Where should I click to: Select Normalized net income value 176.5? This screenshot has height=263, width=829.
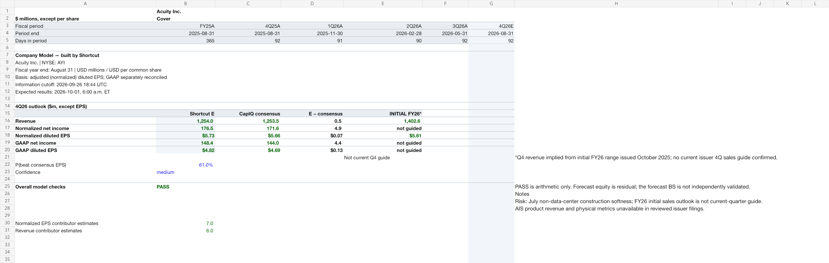click(x=186, y=128)
